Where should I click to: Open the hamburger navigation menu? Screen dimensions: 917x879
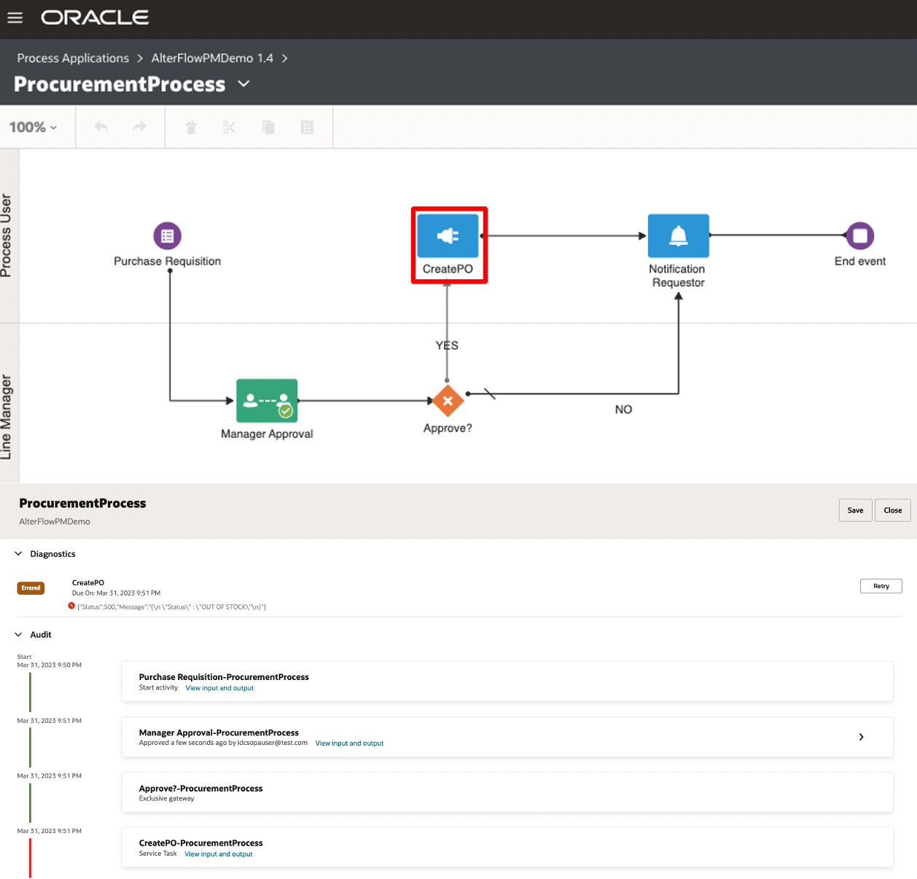click(15, 17)
